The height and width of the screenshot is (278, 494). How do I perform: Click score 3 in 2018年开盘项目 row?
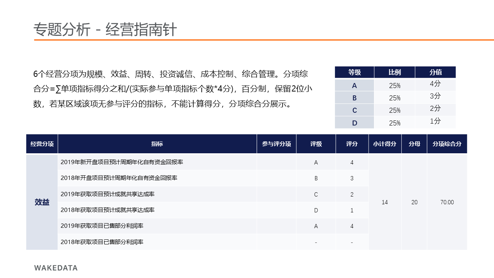[x=352, y=178]
